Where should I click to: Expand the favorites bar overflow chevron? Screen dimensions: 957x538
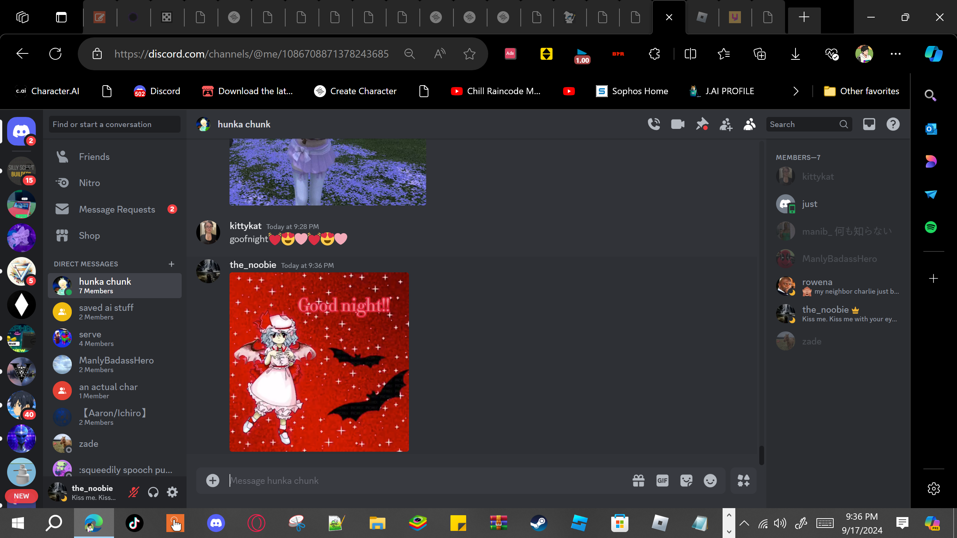point(796,91)
